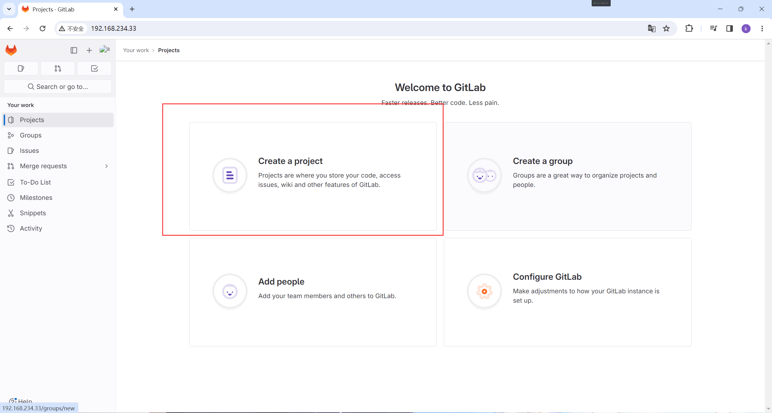Open browser side panel icon

tap(729, 29)
